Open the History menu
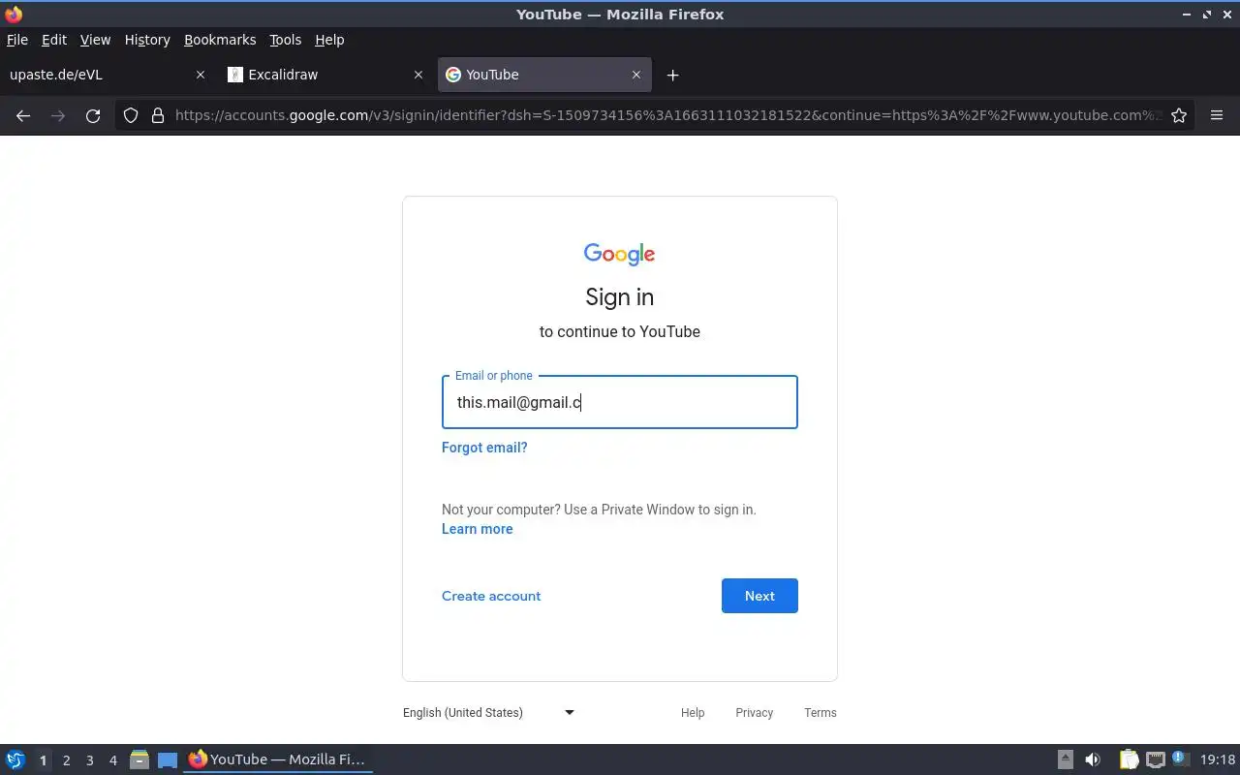 pyautogui.click(x=147, y=40)
